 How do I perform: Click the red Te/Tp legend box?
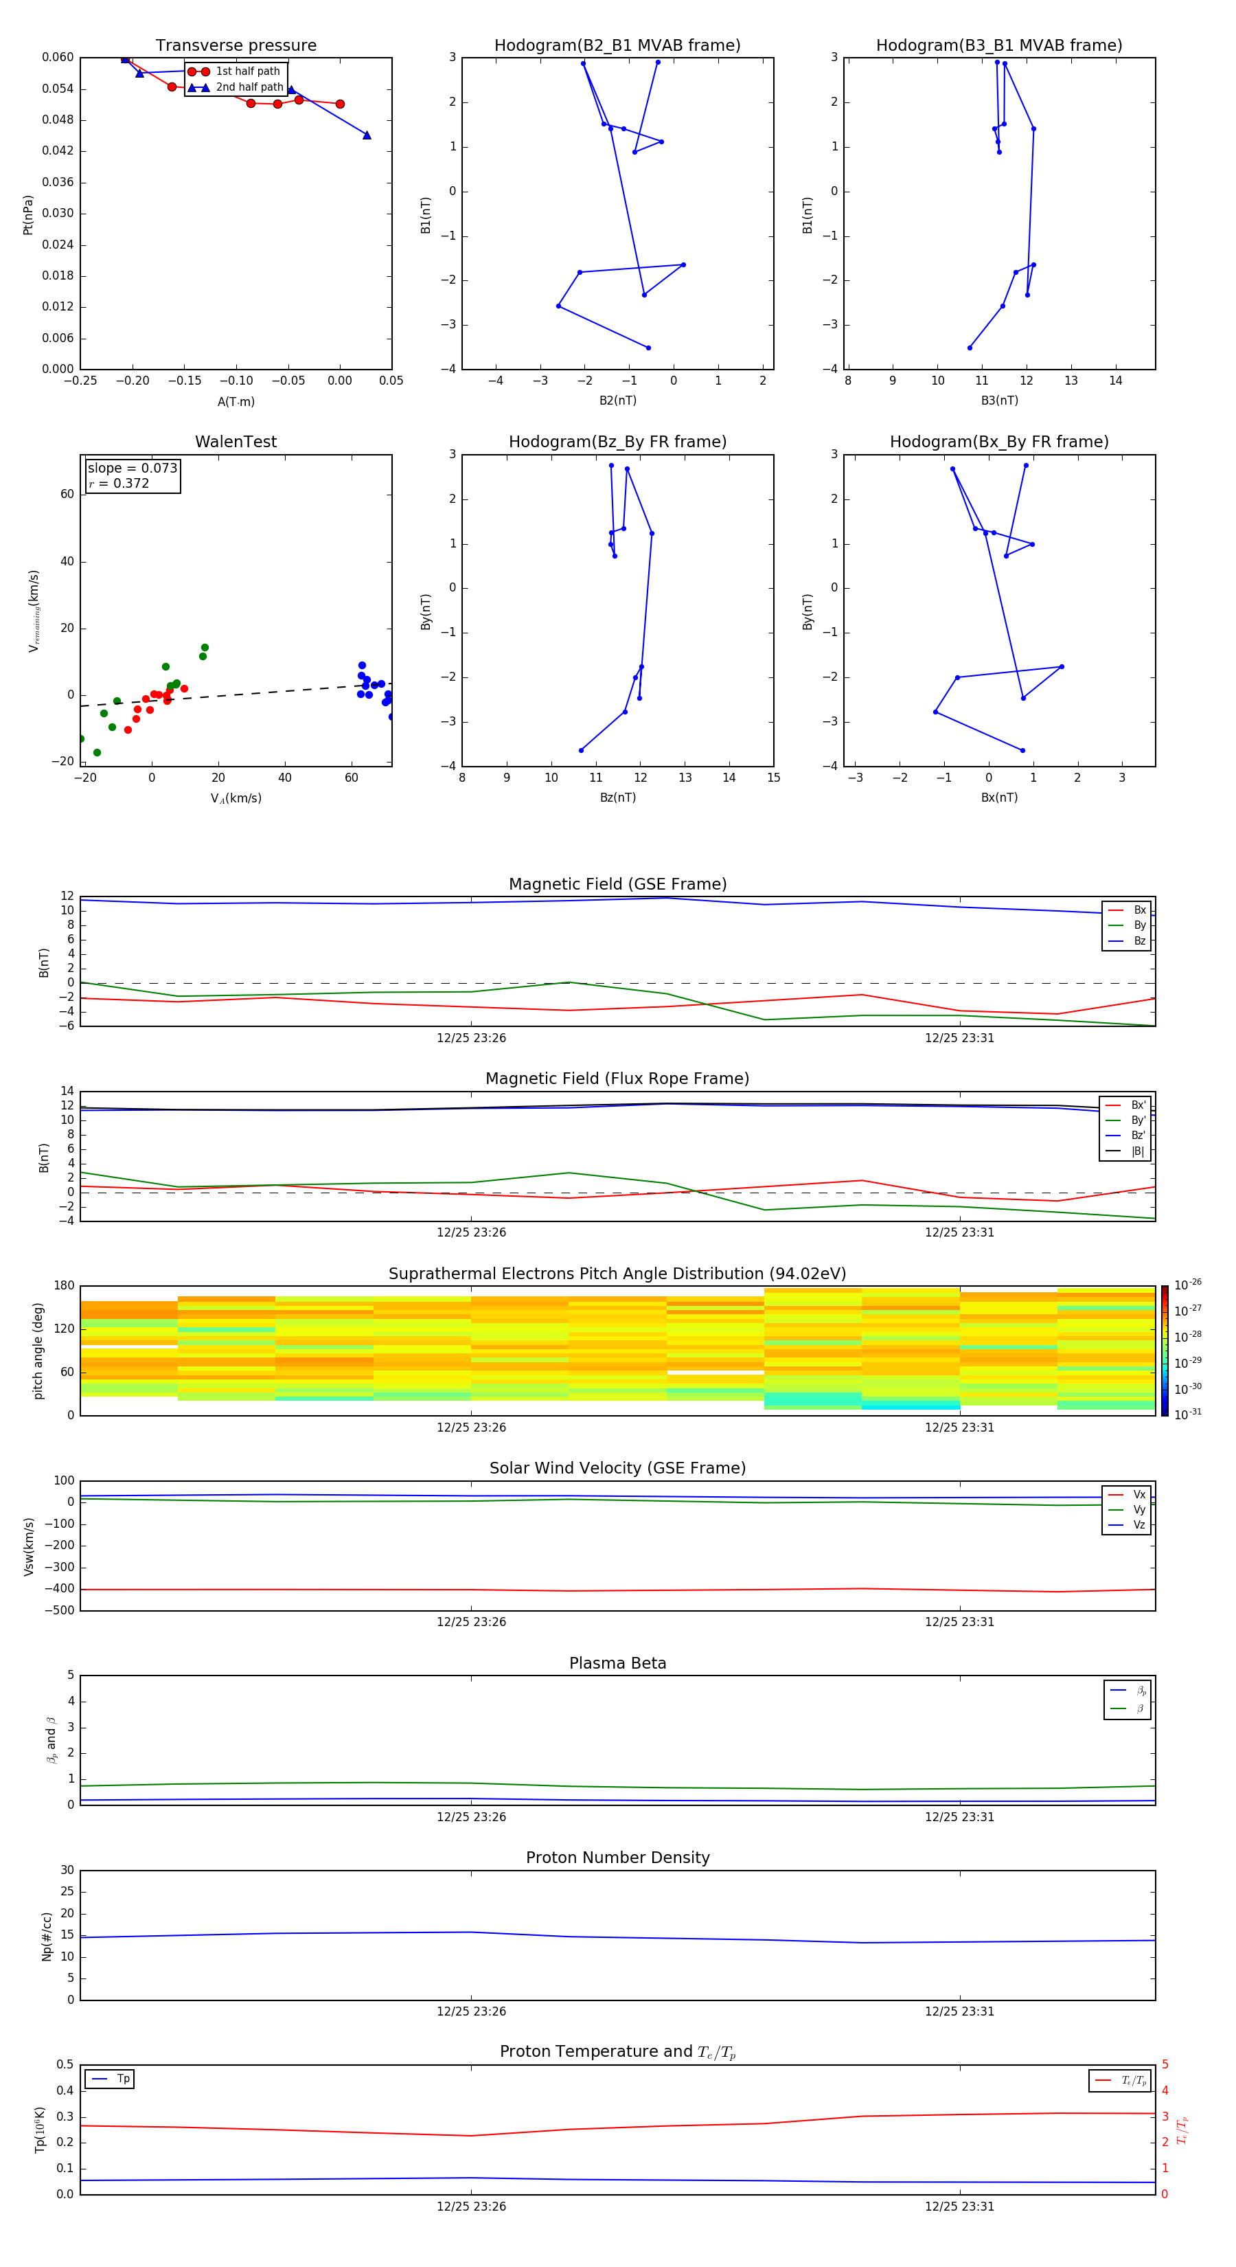pos(1119,2080)
